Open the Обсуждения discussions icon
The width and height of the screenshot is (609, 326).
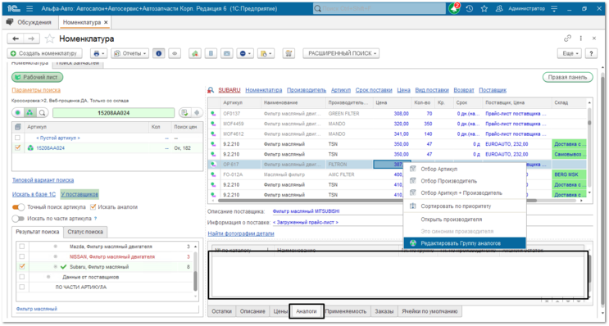click(x=10, y=22)
